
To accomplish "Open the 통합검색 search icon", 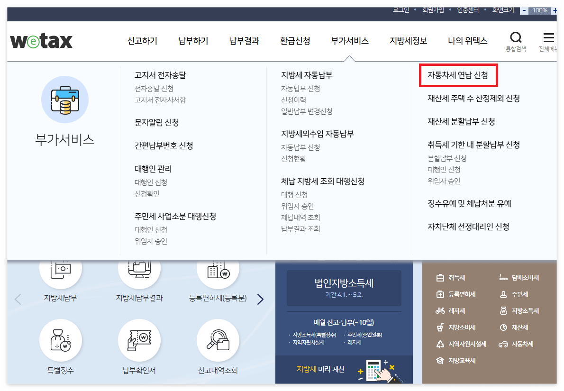I will (516, 37).
